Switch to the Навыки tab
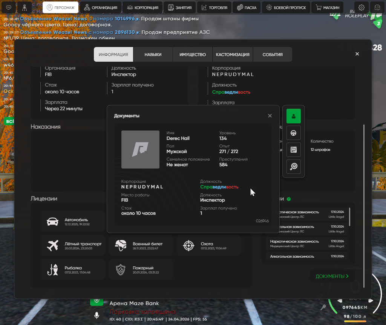 [153, 55]
